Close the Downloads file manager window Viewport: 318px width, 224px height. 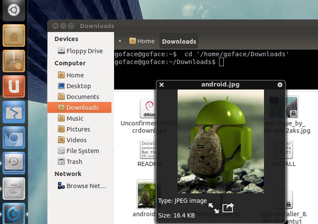(x=55, y=26)
